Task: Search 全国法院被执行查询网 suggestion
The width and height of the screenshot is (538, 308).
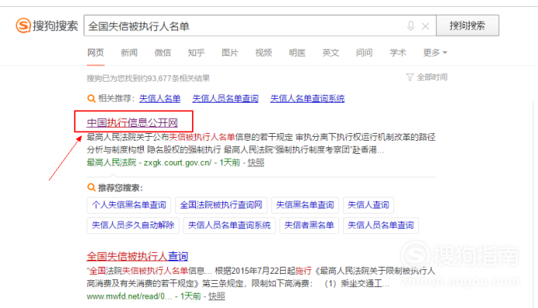Action: [222, 205]
